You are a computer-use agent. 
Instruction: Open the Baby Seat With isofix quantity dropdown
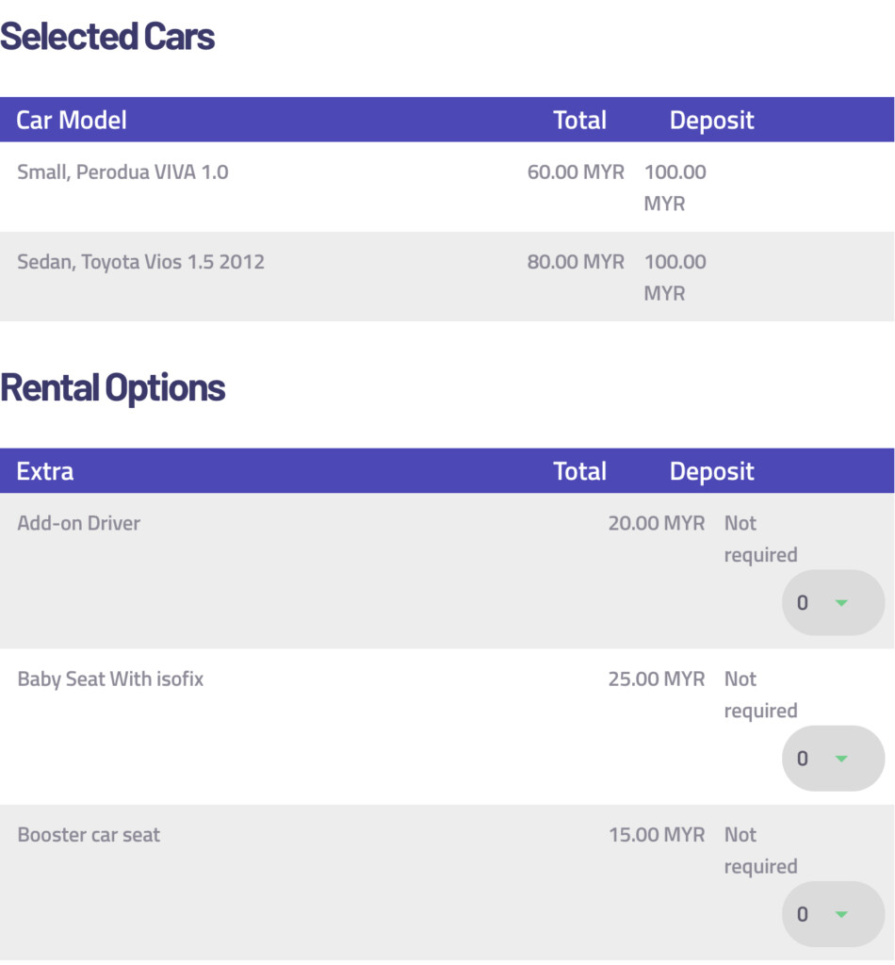[x=832, y=758]
